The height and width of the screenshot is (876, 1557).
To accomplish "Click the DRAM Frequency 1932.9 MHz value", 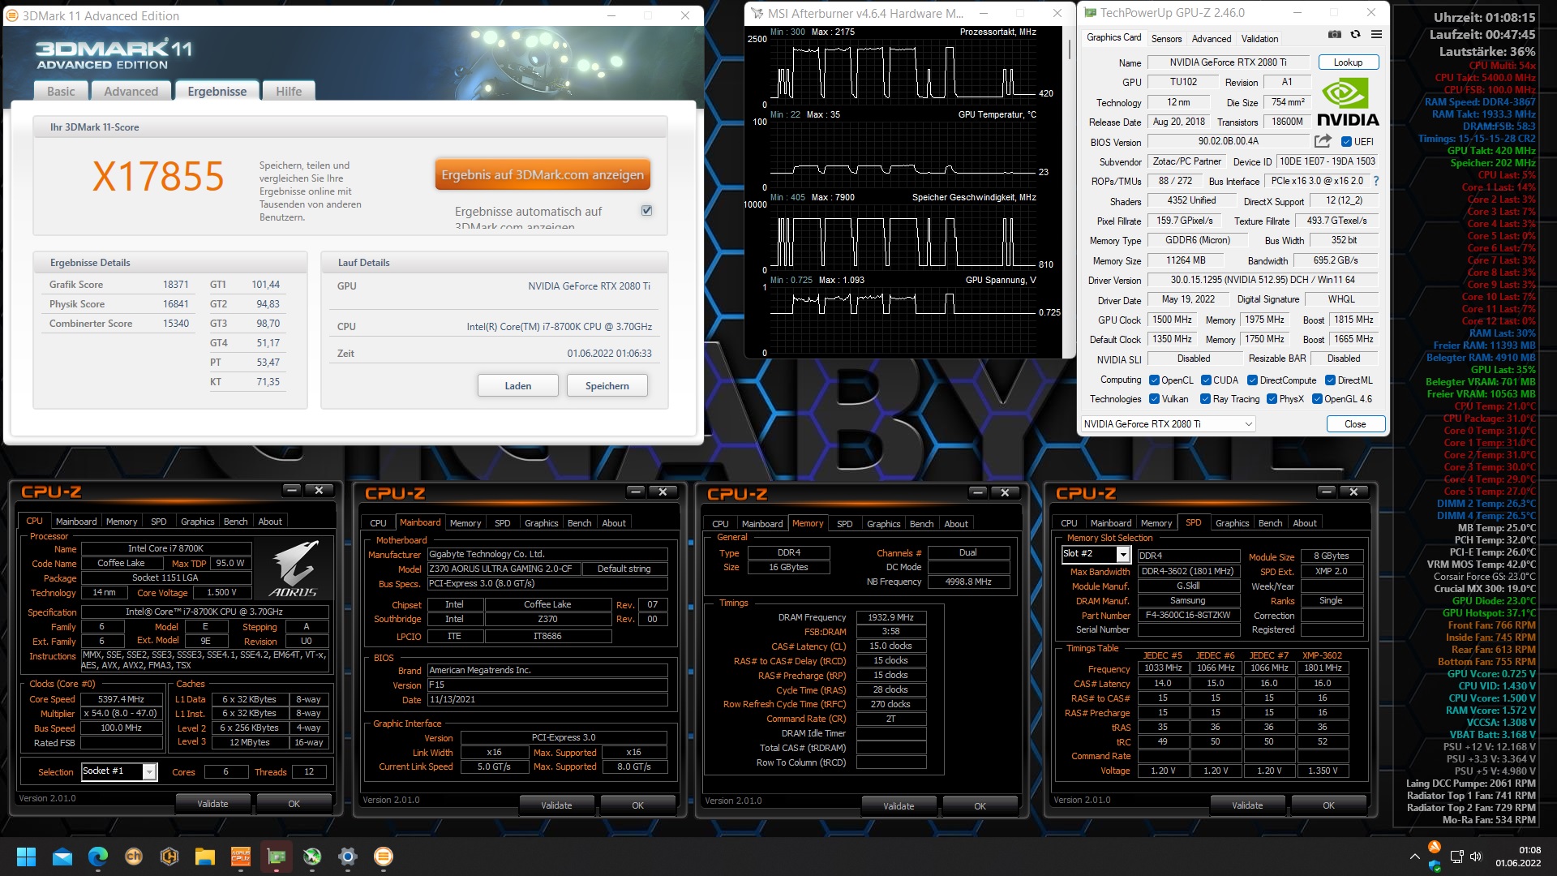I will (890, 617).
